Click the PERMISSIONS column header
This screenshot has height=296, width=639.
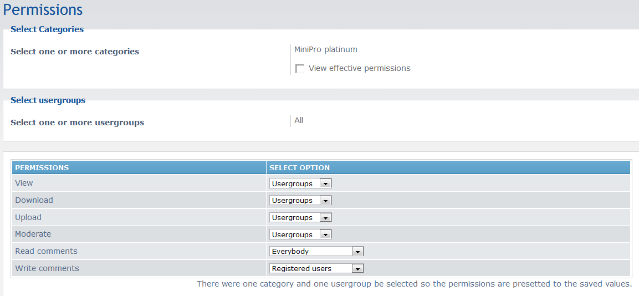[x=42, y=167]
